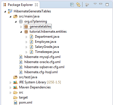The height and width of the screenshot is (105, 113).
Task: Click the JRE System Library icon
Action: pos(15,82)
